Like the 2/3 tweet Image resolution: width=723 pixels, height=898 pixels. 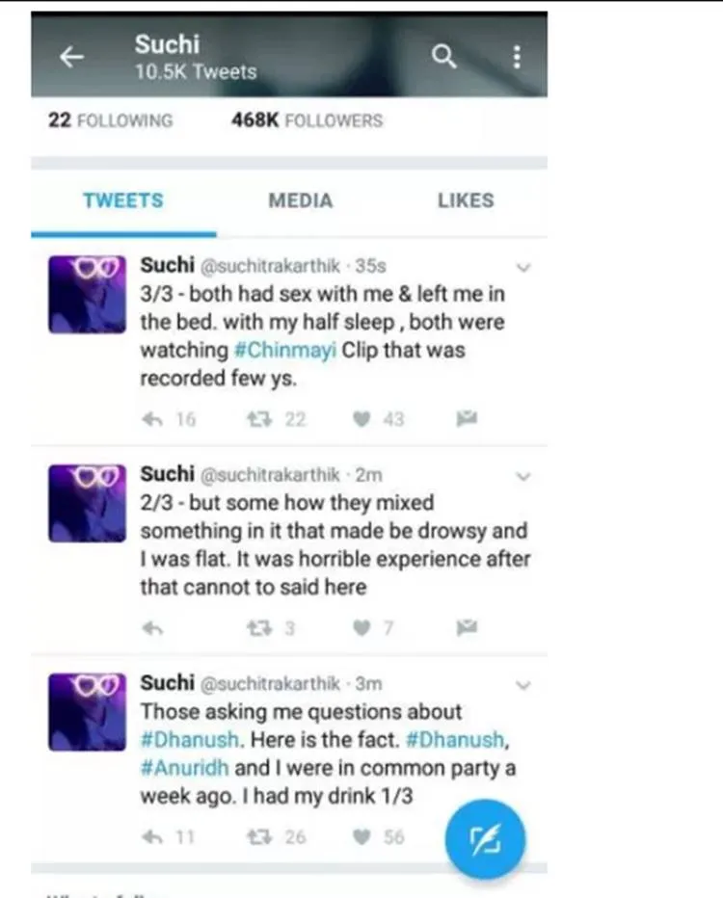362,628
